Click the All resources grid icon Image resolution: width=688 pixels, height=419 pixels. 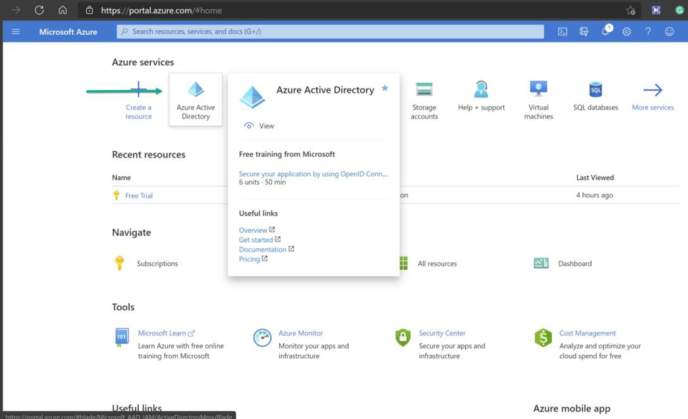[x=404, y=263]
